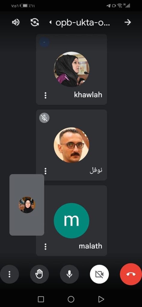The width and height of the screenshot is (142, 307).
Task: Tap Android home circle button
Action: pos(71,299)
